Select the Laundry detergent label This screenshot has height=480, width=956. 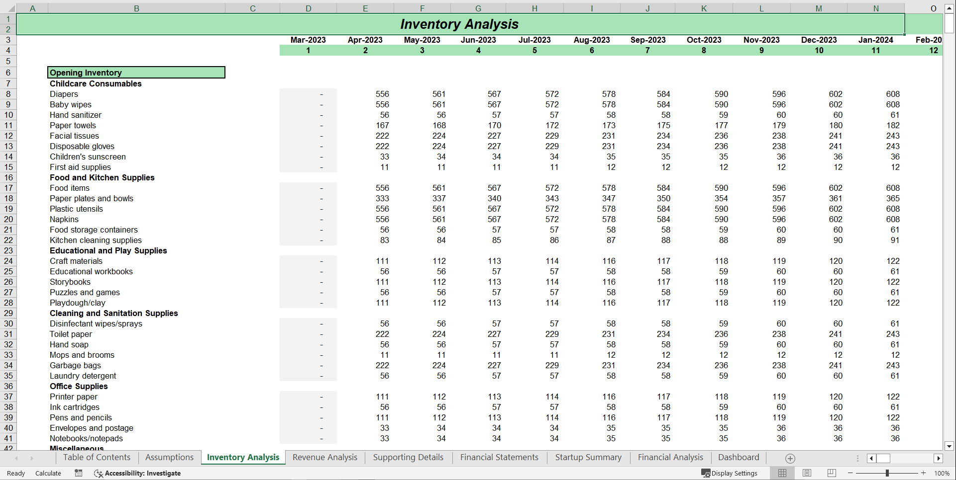pyautogui.click(x=83, y=376)
